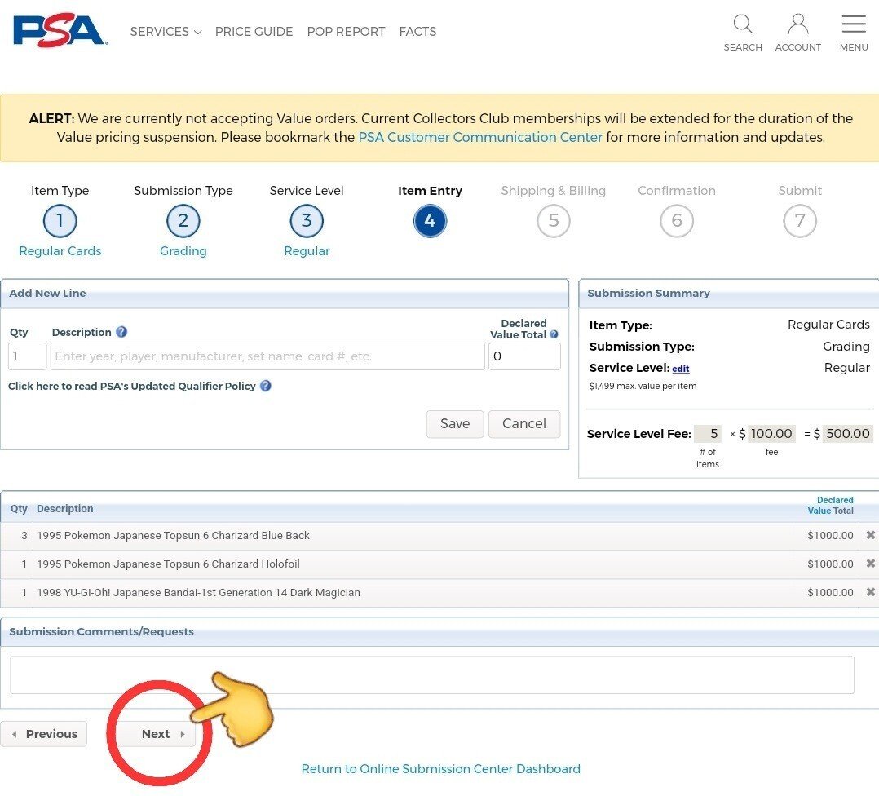Go to step 1 Item Type circle

60,221
